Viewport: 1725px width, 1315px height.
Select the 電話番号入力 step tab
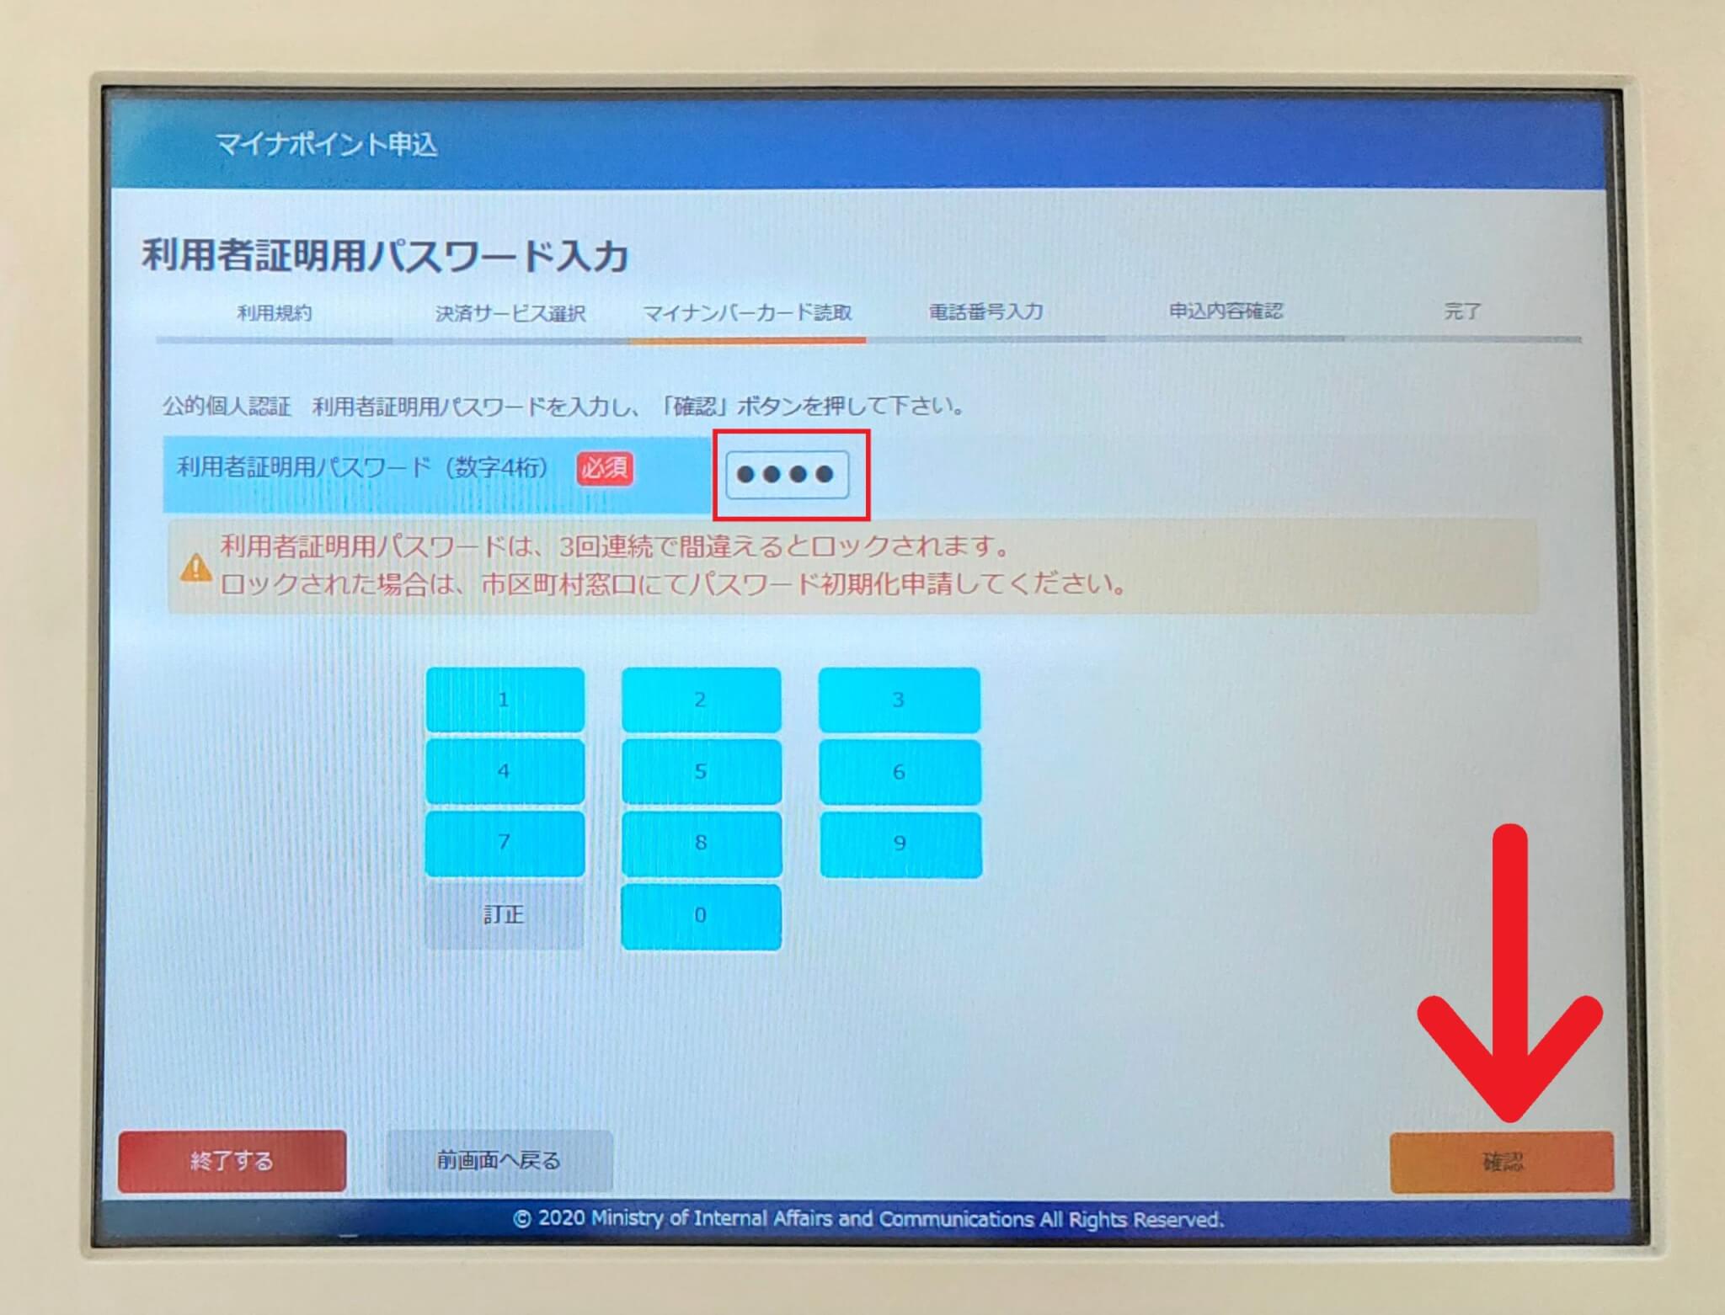click(987, 311)
